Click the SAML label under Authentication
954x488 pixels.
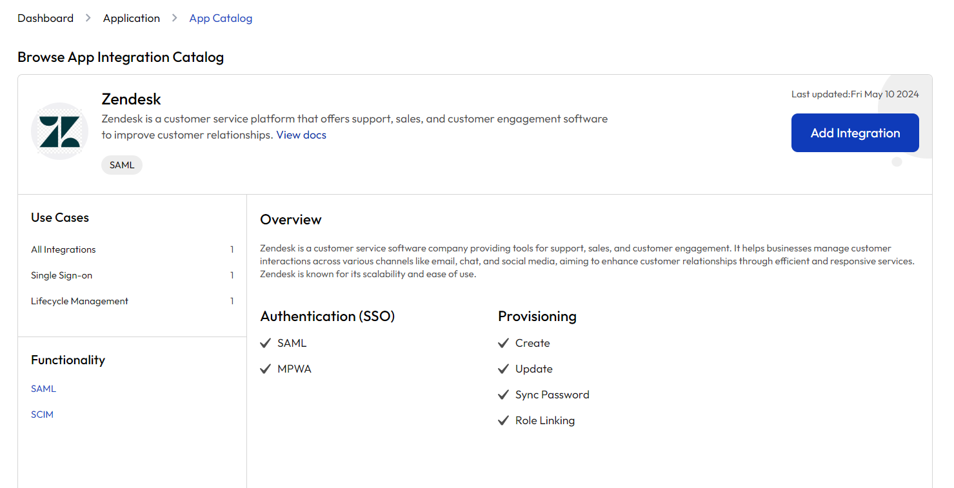click(292, 344)
